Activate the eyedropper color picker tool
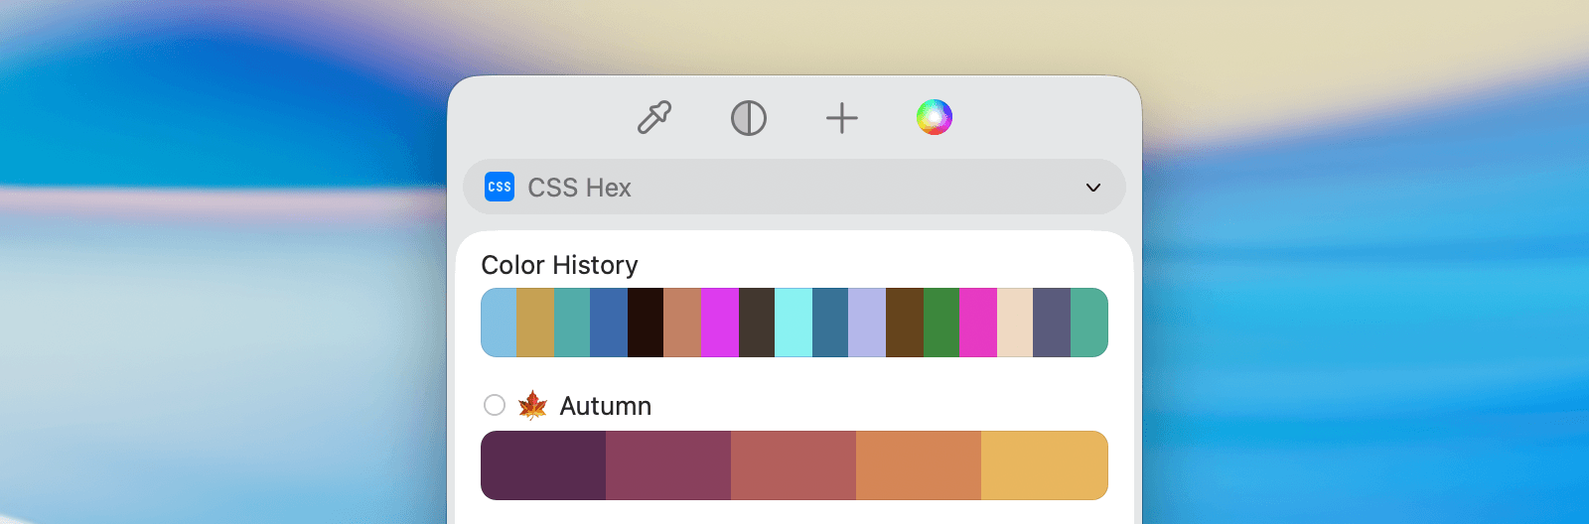This screenshot has height=524, width=1589. pyautogui.click(x=654, y=118)
